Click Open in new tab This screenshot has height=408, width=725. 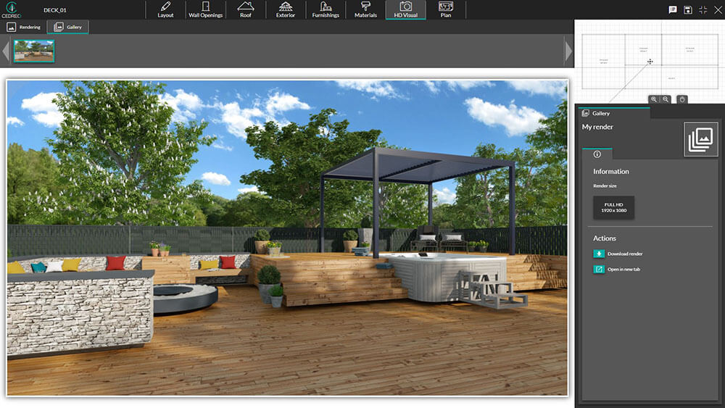tap(623, 270)
